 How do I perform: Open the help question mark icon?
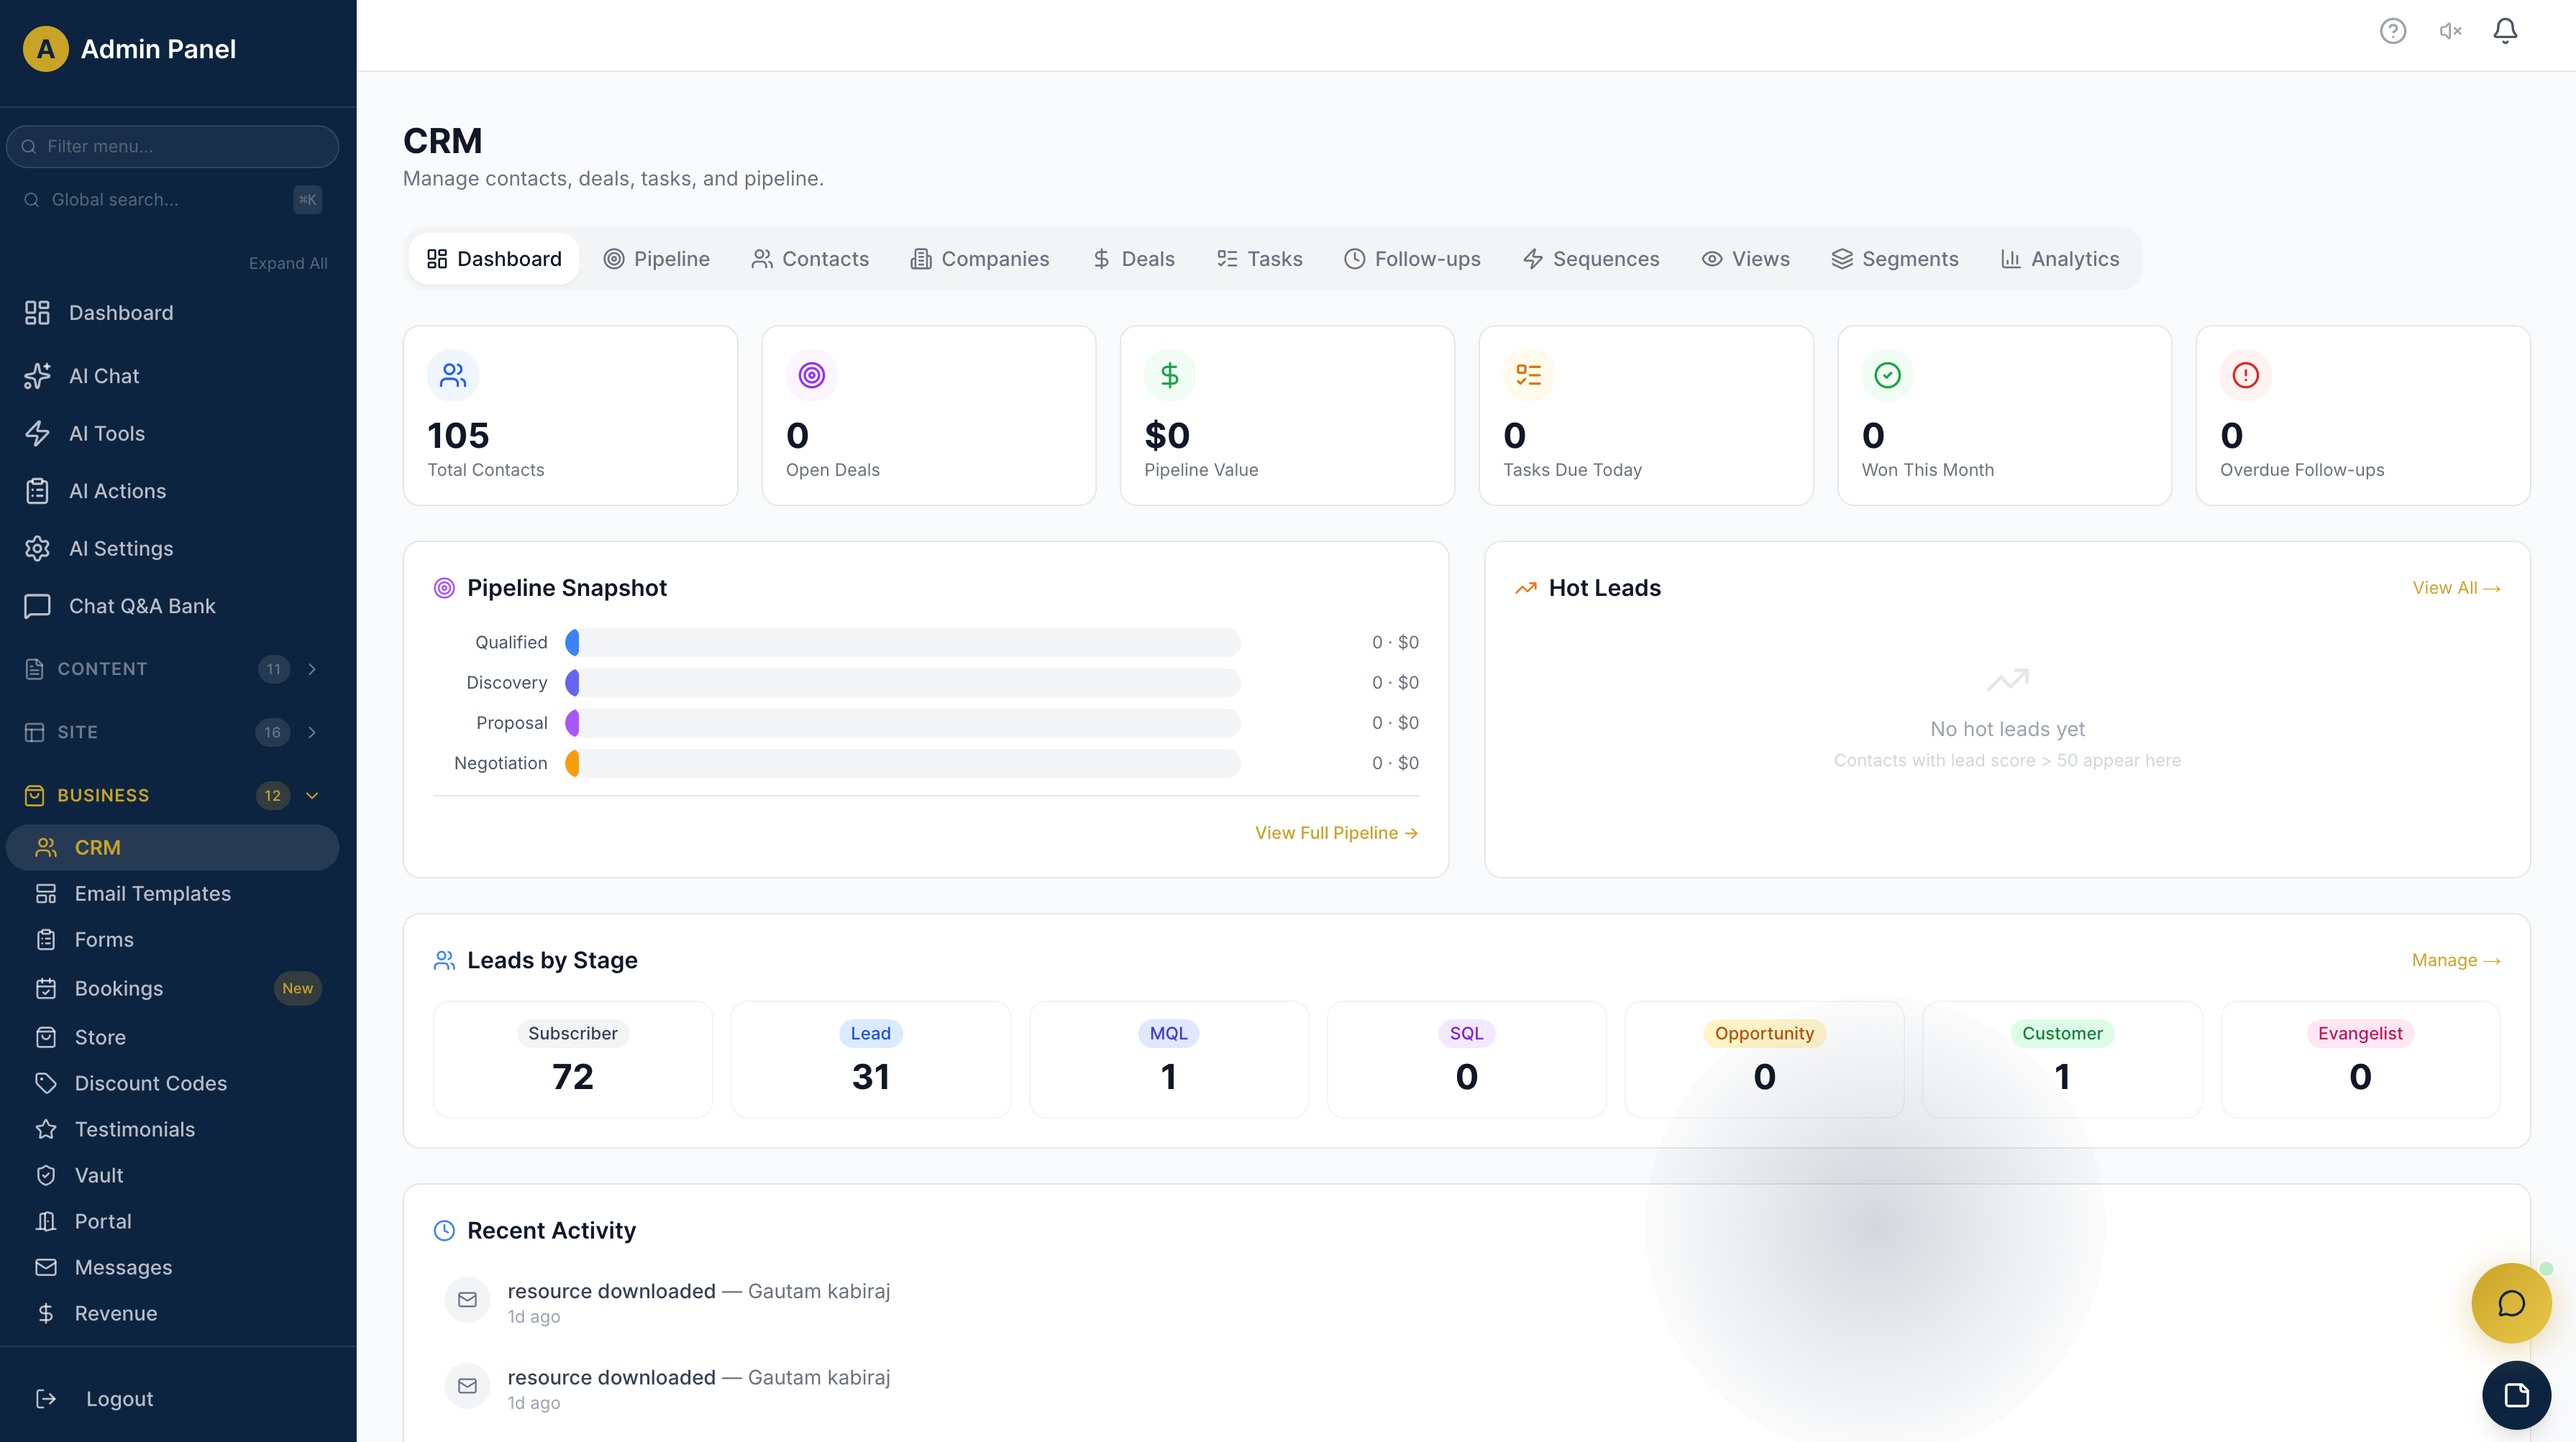(2393, 31)
